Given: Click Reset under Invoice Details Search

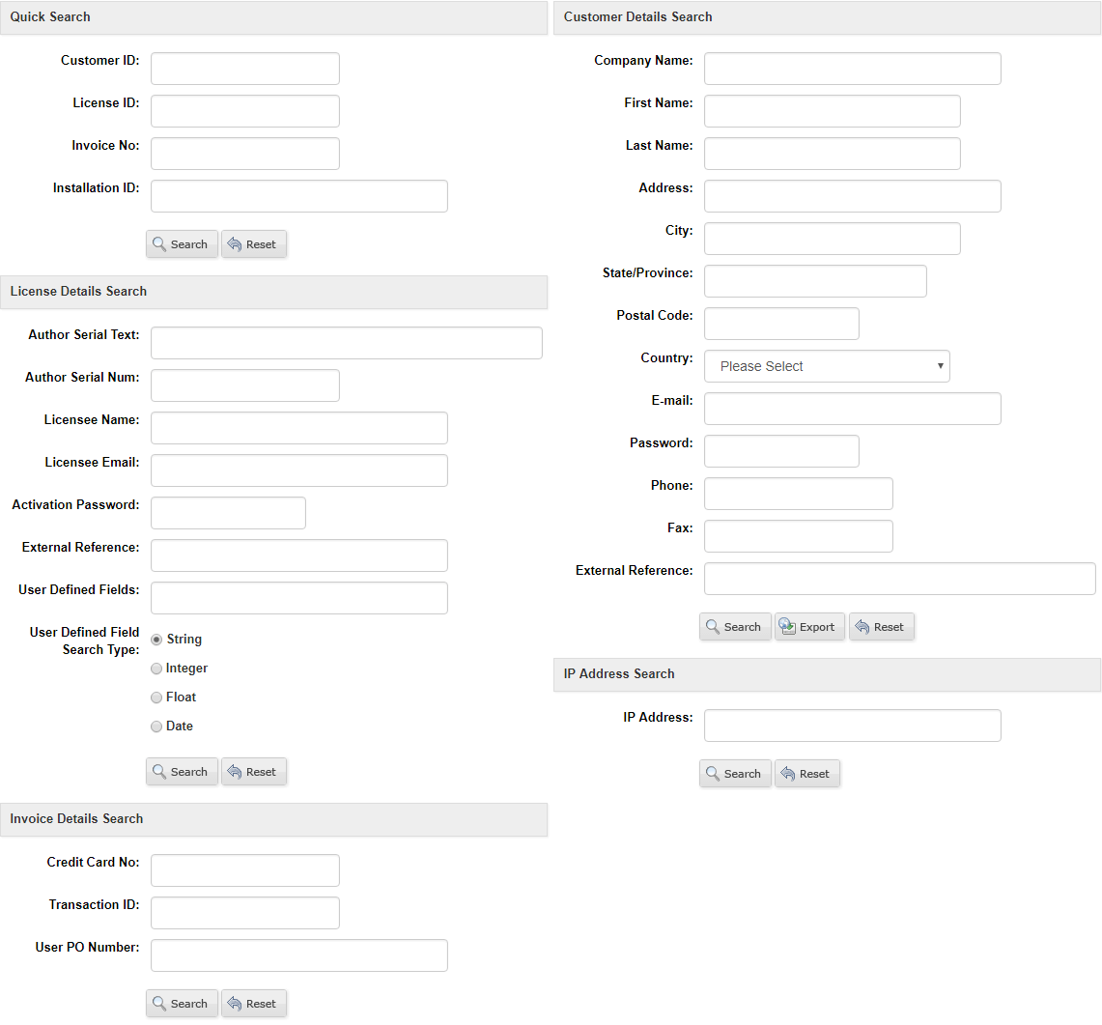Looking at the screenshot, I should [254, 1004].
